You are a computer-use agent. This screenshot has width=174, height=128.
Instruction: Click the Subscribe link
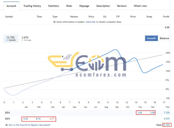pos(90,22)
